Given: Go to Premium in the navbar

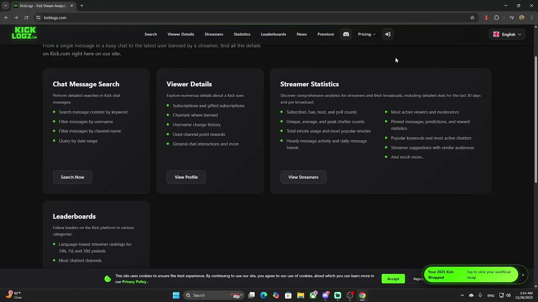Looking at the screenshot, I should point(326,34).
